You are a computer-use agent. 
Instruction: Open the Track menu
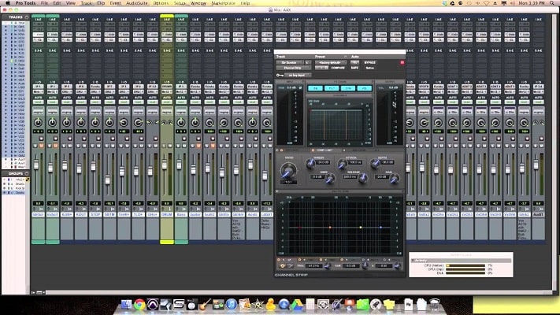tap(87, 3)
